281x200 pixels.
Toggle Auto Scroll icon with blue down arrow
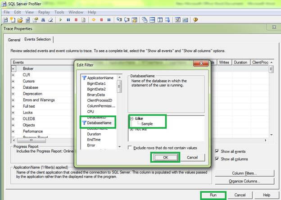tap(168, 20)
